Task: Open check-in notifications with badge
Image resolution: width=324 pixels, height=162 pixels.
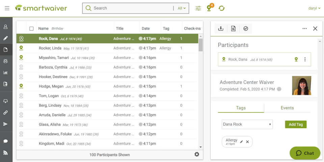Action: click(x=210, y=8)
